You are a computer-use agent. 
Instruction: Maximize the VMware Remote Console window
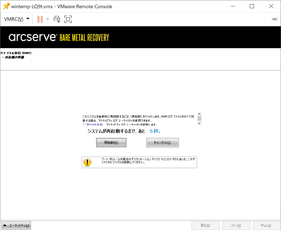pyautogui.click(x=252, y=6)
